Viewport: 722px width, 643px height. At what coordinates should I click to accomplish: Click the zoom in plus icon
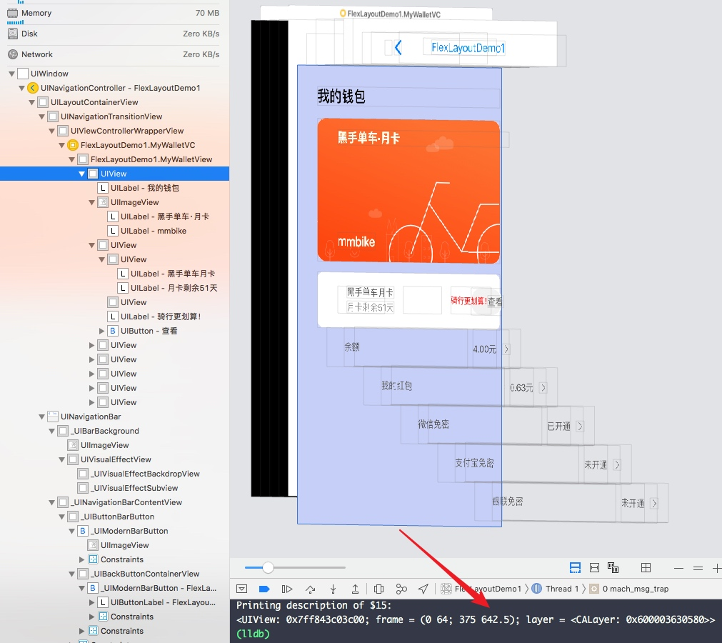click(x=717, y=569)
